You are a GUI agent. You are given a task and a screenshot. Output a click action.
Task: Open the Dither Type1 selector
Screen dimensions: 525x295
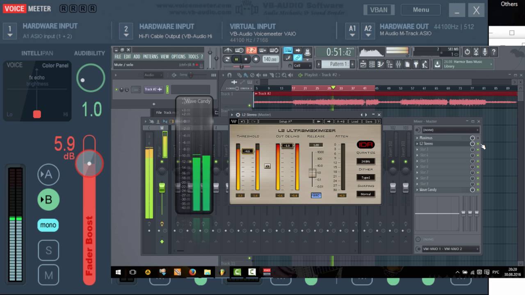pyautogui.click(x=365, y=177)
